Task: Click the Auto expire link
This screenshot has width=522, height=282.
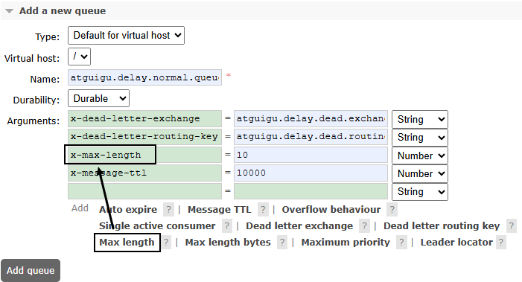Action: pyautogui.click(x=128, y=210)
